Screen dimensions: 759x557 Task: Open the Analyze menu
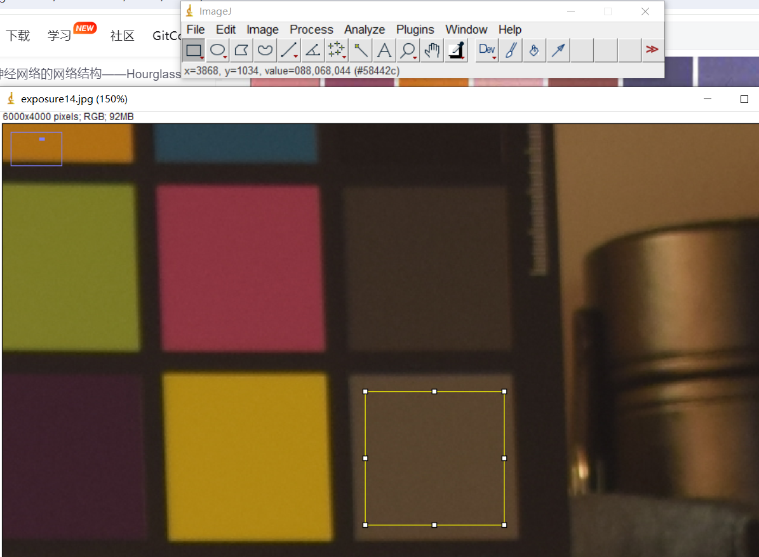(x=365, y=29)
